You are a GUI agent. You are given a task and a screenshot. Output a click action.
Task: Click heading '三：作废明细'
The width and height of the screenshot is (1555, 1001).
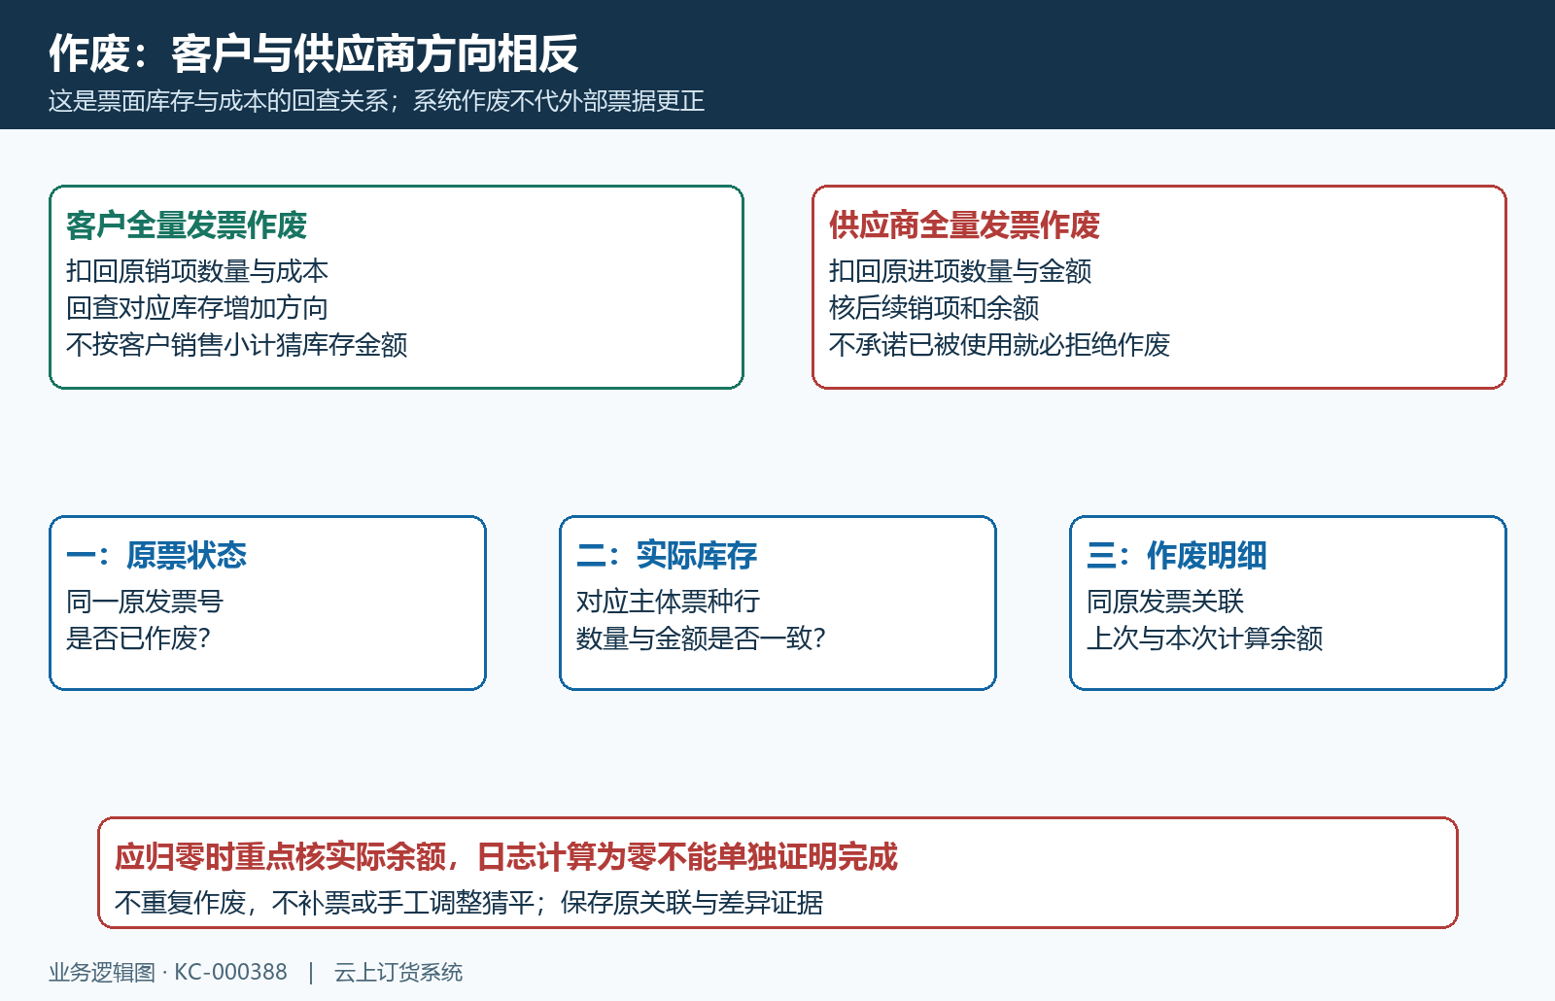tap(1177, 556)
